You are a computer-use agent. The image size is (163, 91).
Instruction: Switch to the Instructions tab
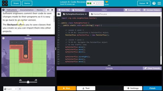click(x=12, y=10)
